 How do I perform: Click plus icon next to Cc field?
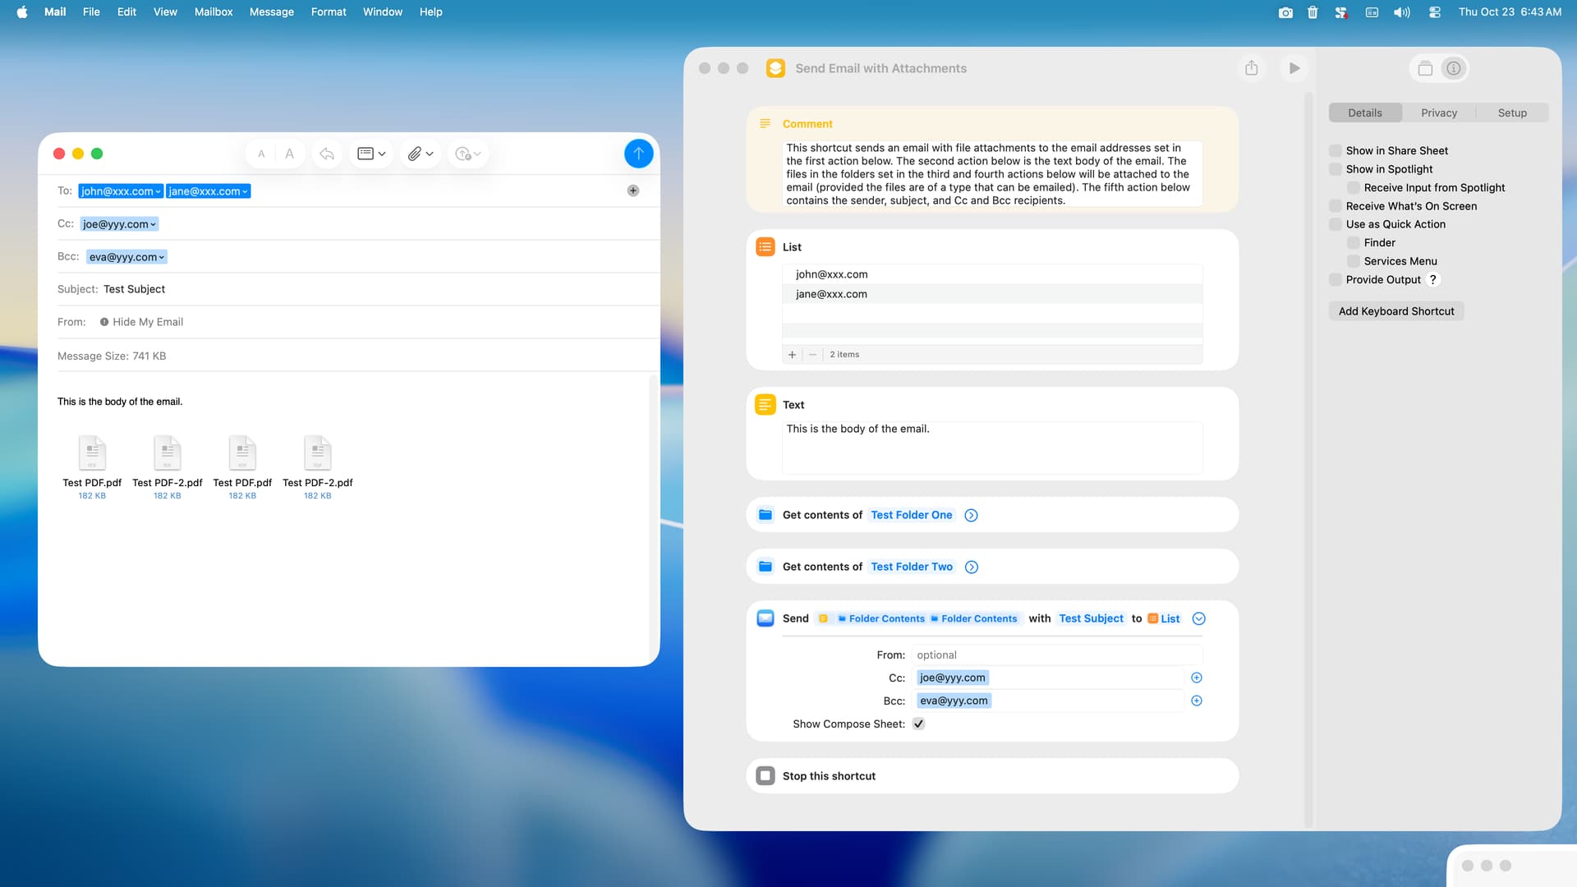click(x=1196, y=678)
